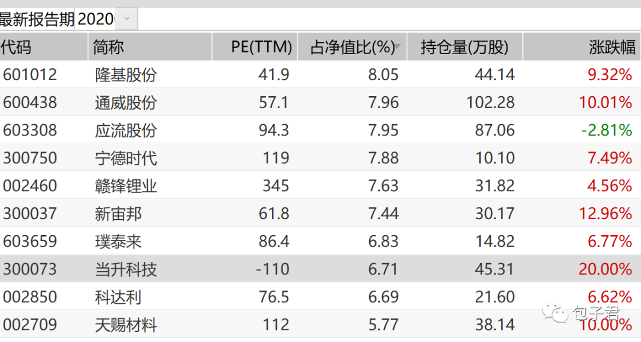Click the 最新报告期 date field showing 2020

(x=96, y=19)
